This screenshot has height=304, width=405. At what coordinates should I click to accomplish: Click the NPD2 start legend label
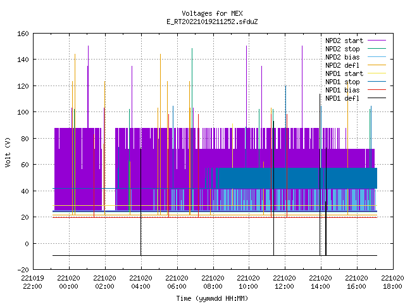click(344, 41)
